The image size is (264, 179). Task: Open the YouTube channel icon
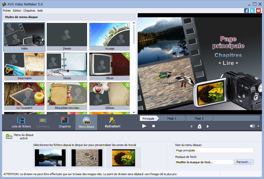258,11
